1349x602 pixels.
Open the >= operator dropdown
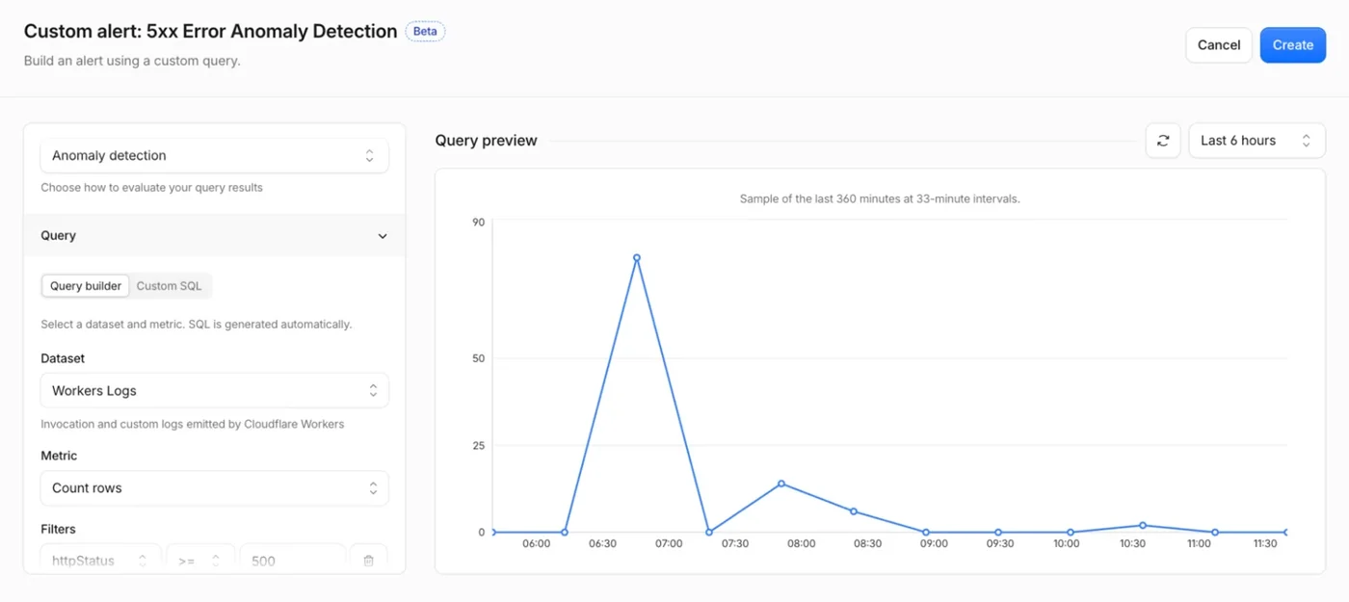(x=200, y=561)
